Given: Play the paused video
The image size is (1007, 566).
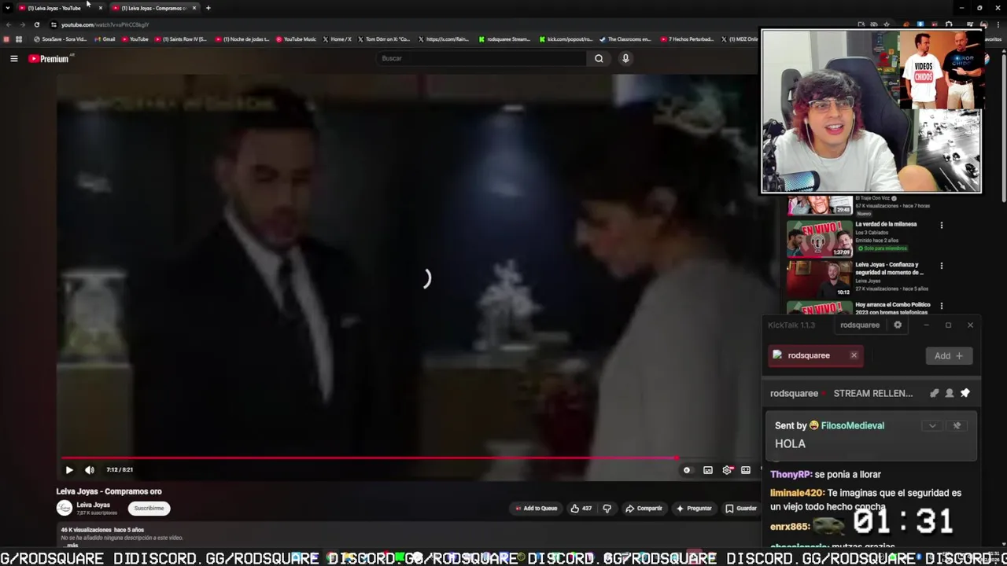Looking at the screenshot, I should pos(69,470).
